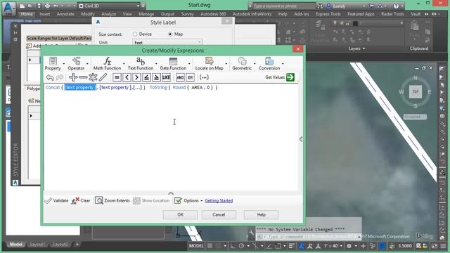The image size is (450, 253).
Task: Expand the Operator dropdown arrow
Action: point(87,64)
